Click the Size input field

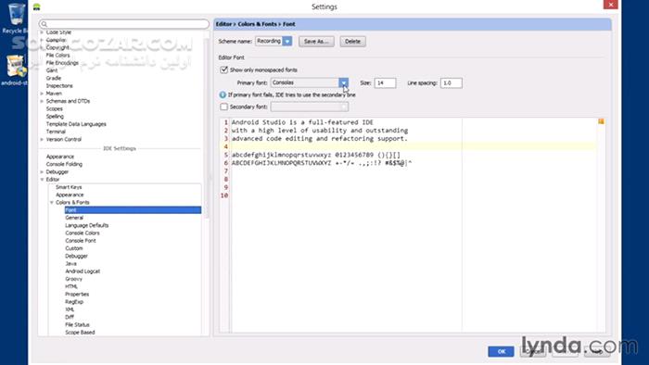coord(385,83)
